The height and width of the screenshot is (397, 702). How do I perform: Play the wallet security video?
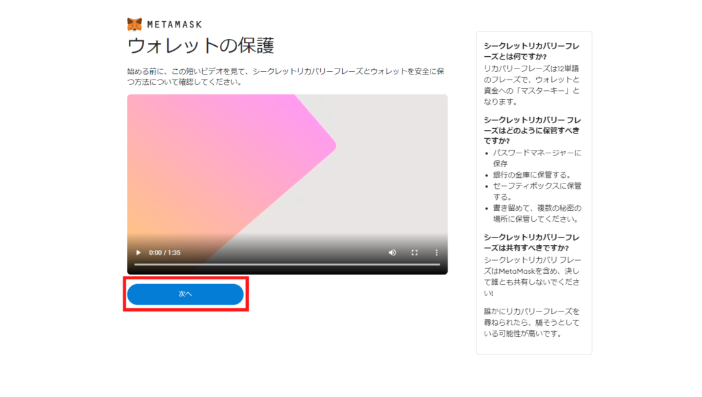(138, 253)
